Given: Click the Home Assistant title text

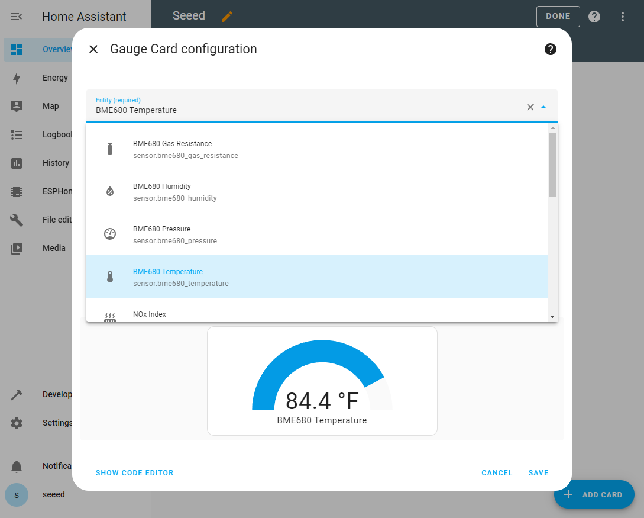Looking at the screenshot, I should pyautogui.click(x=84, y=17).
